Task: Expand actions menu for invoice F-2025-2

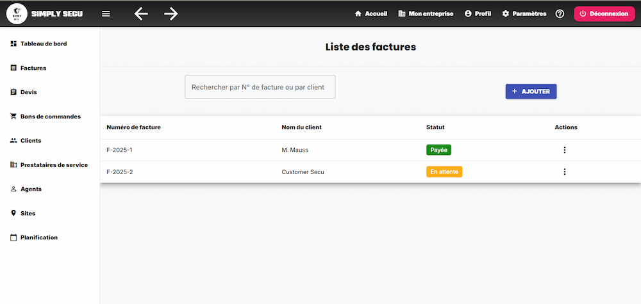Action: (564, 172)
